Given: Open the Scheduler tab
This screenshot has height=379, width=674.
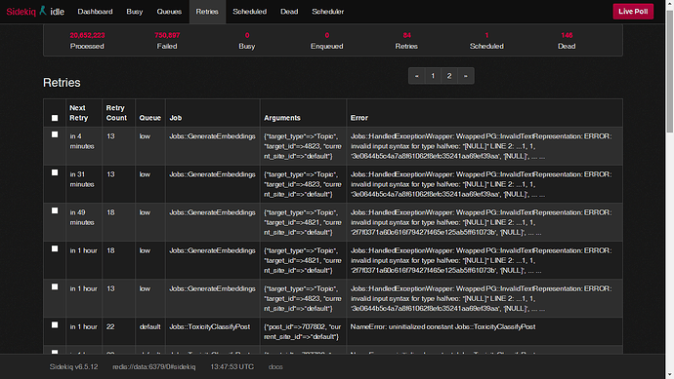Looking at the screenshot, I should click(327, 12).
